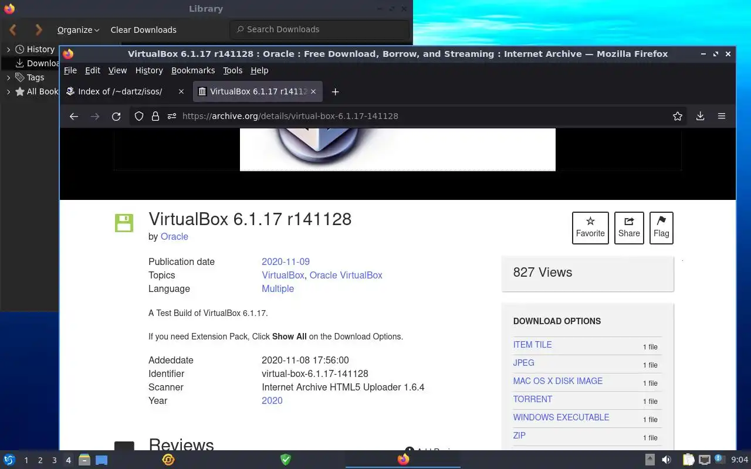Open the Oracle VirtualBox topic link

[x=346, y=275]
